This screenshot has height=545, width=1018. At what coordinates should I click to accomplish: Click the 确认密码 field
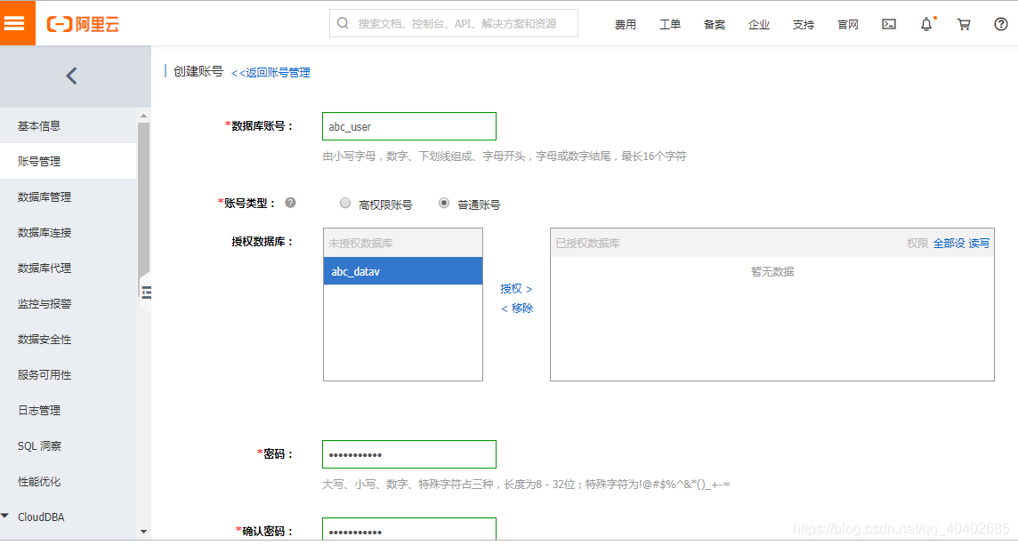pyautogui.click(x=409, y=529)
